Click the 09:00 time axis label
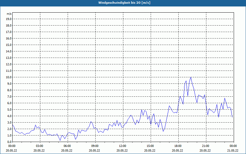246x154 pixels. tap(95, 146)
